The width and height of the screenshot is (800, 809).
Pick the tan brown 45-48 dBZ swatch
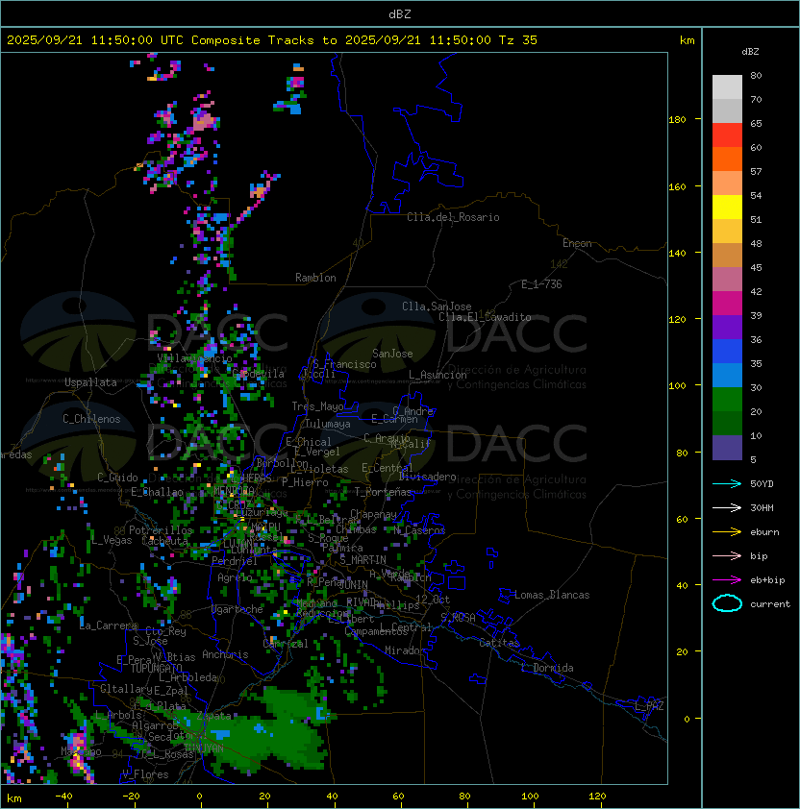tap(727, 255)
